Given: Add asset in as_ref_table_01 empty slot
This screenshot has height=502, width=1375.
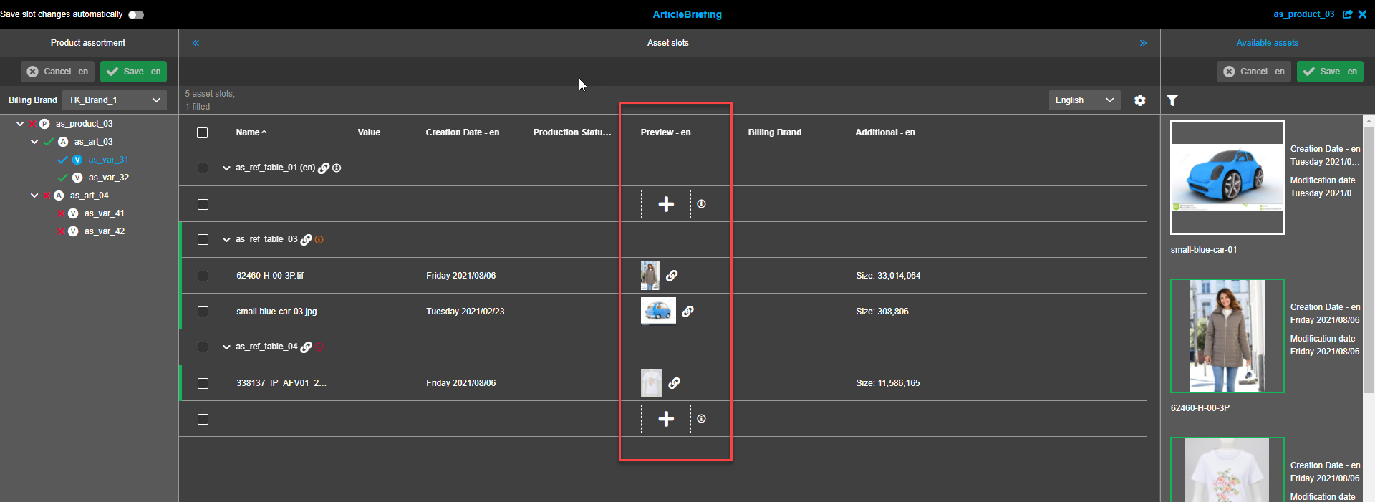Looking at the screenshot, I should (x=666, y=204).
